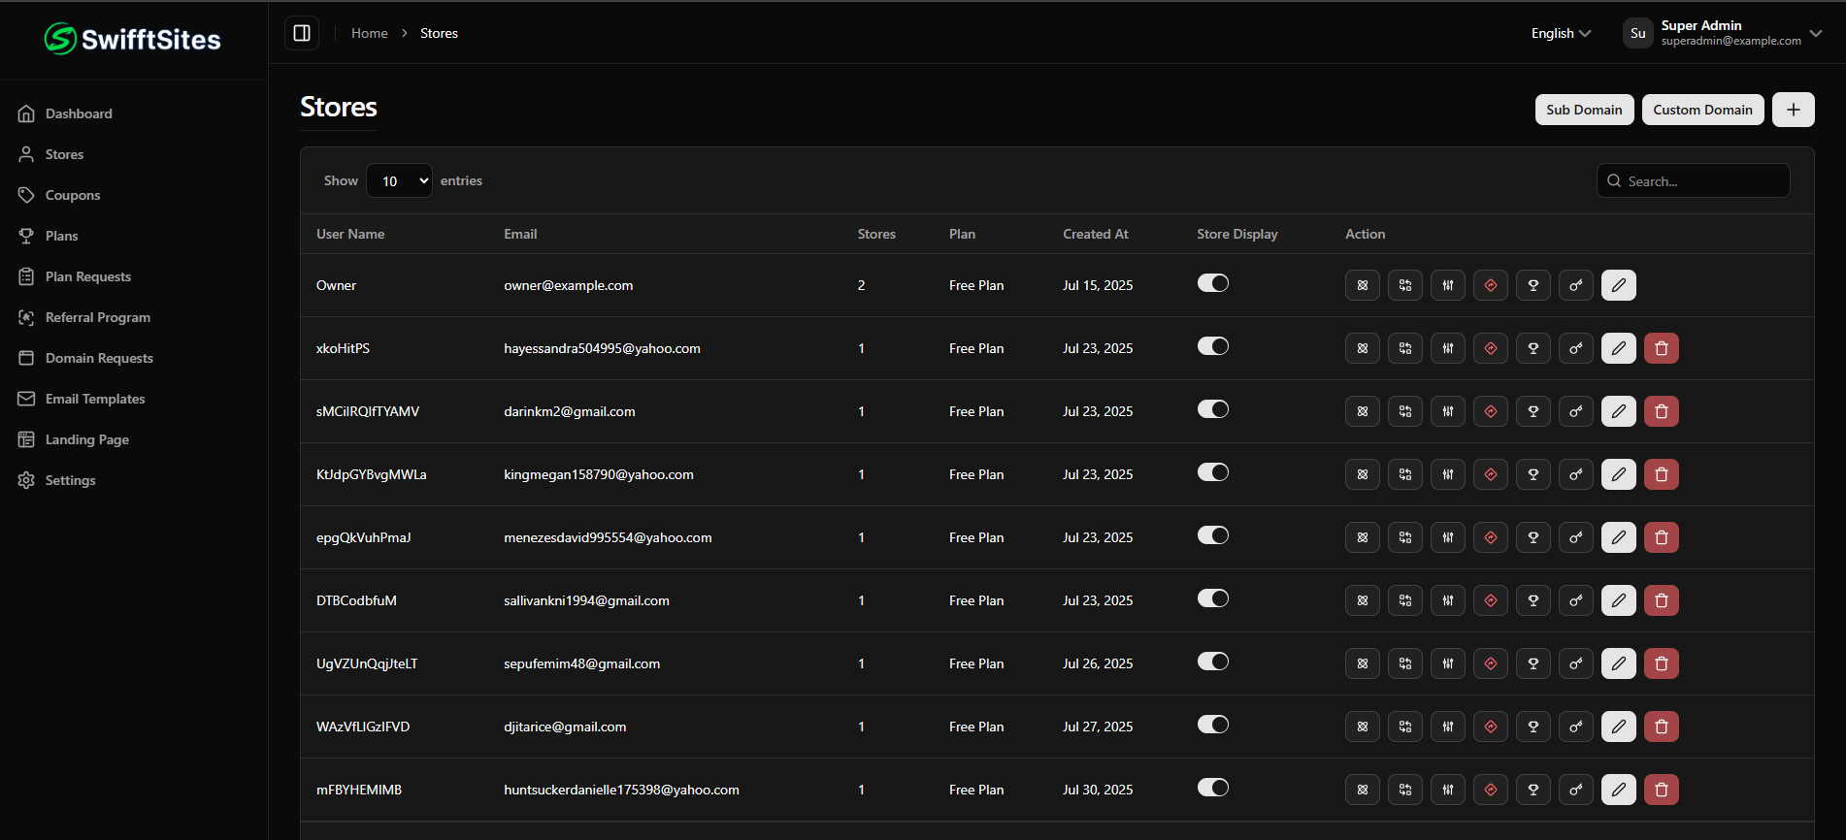Screen dimensions: 1846x840
Task: Click the swap arrows icon for UgVZUnQqjJteLT
Action: [x=1404, y=663]
